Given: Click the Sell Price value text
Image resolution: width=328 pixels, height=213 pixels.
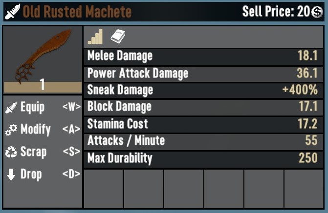Looking at the screenshot, I should point(276,12).
